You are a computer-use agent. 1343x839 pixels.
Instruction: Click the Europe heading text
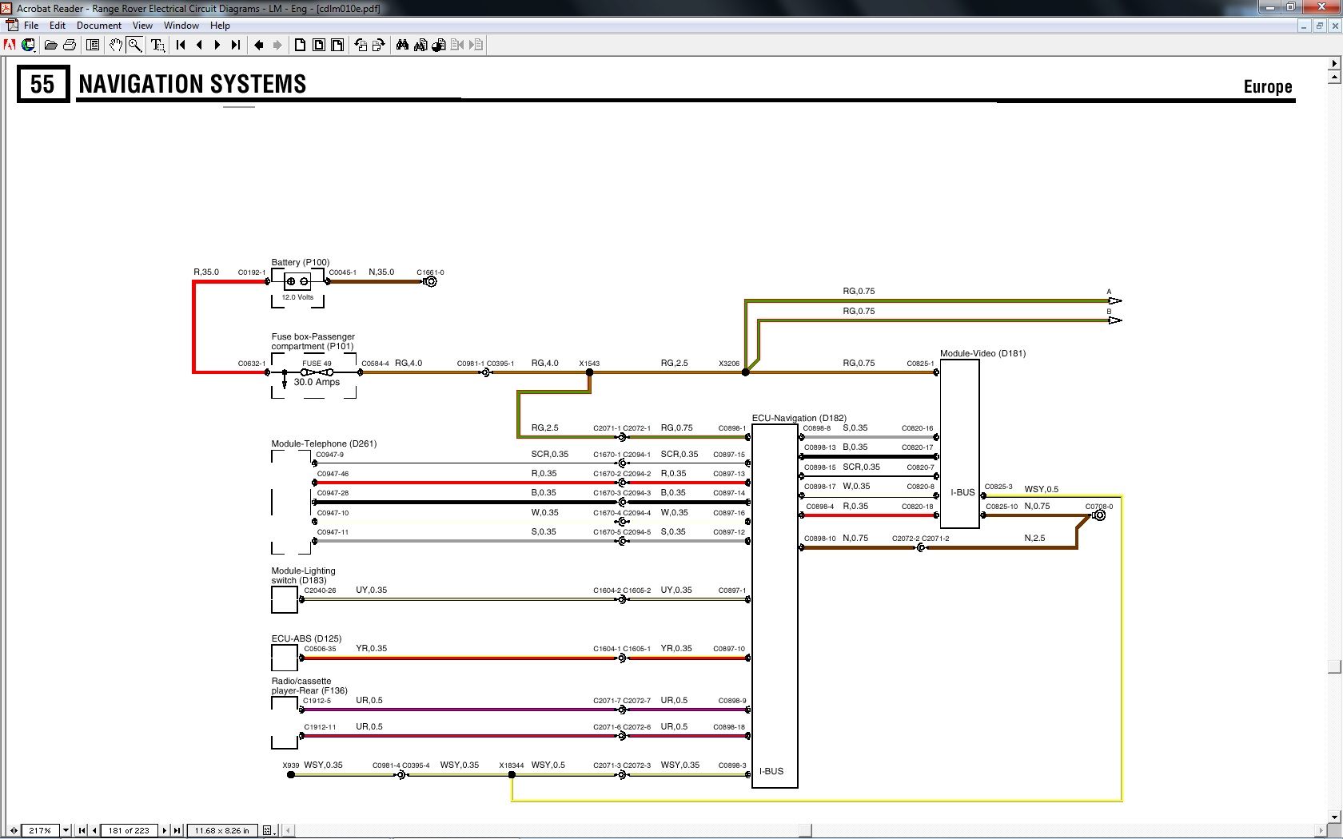(1268, 86)
